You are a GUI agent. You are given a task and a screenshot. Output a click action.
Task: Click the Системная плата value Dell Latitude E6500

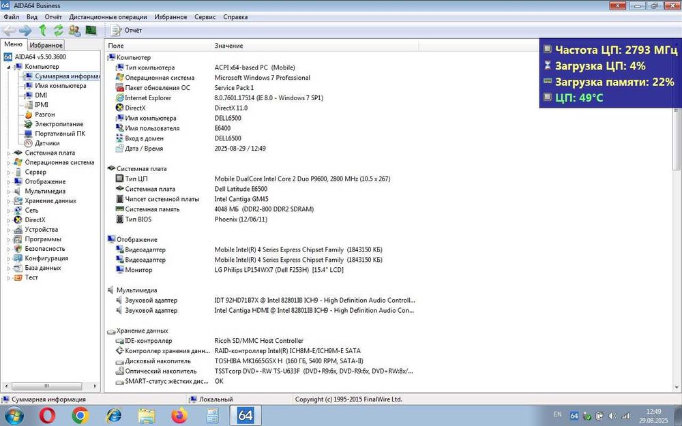241,189
